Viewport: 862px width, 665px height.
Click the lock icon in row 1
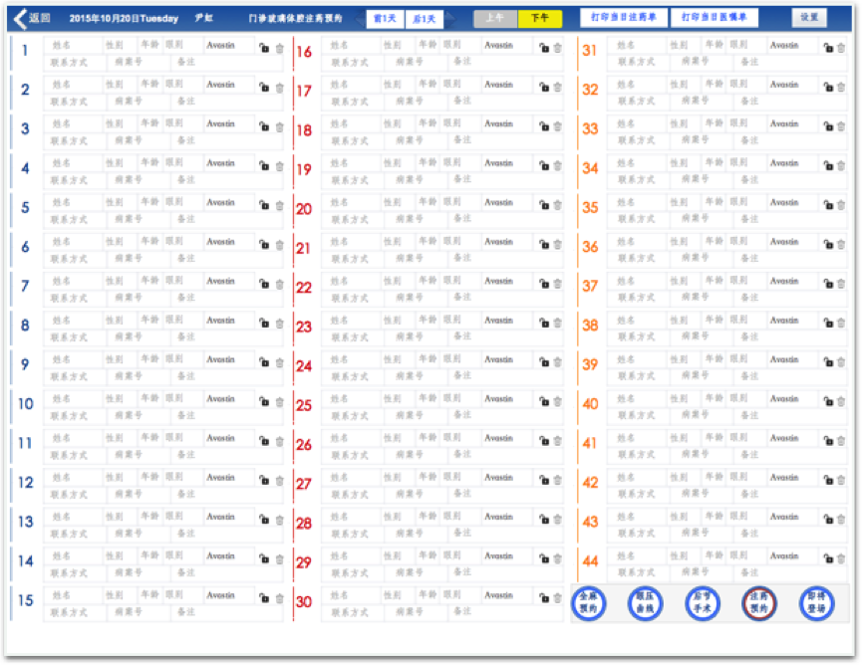click(264, 48)
